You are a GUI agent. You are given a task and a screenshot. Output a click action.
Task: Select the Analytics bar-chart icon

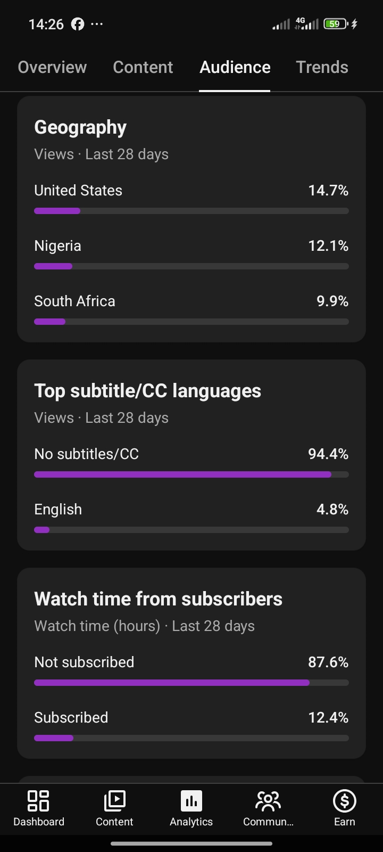pyautogui.click(x=191, y=801)
